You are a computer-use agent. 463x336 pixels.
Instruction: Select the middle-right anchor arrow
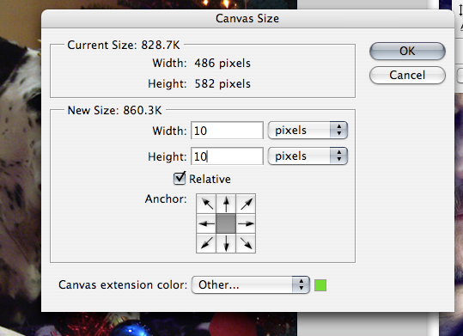pyautogui.click(x=246, y=223)
